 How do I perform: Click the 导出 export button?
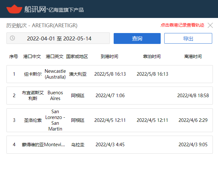(x=188, y=38)
